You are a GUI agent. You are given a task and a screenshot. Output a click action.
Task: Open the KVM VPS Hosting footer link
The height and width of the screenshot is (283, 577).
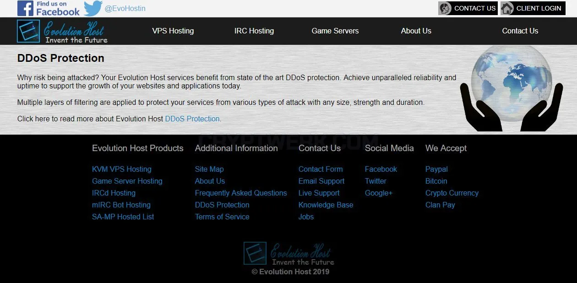[x=122, y=169]
